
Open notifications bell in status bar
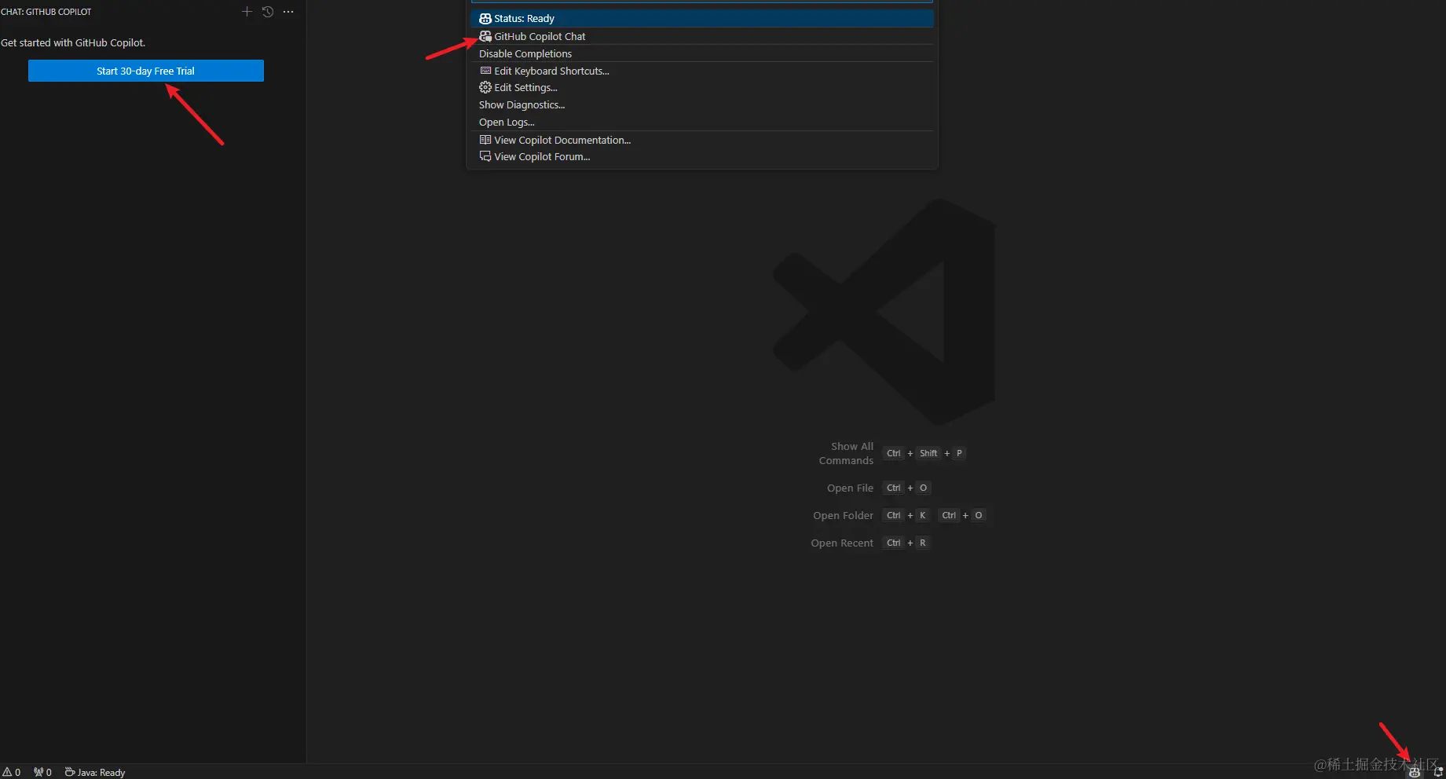1437,772
